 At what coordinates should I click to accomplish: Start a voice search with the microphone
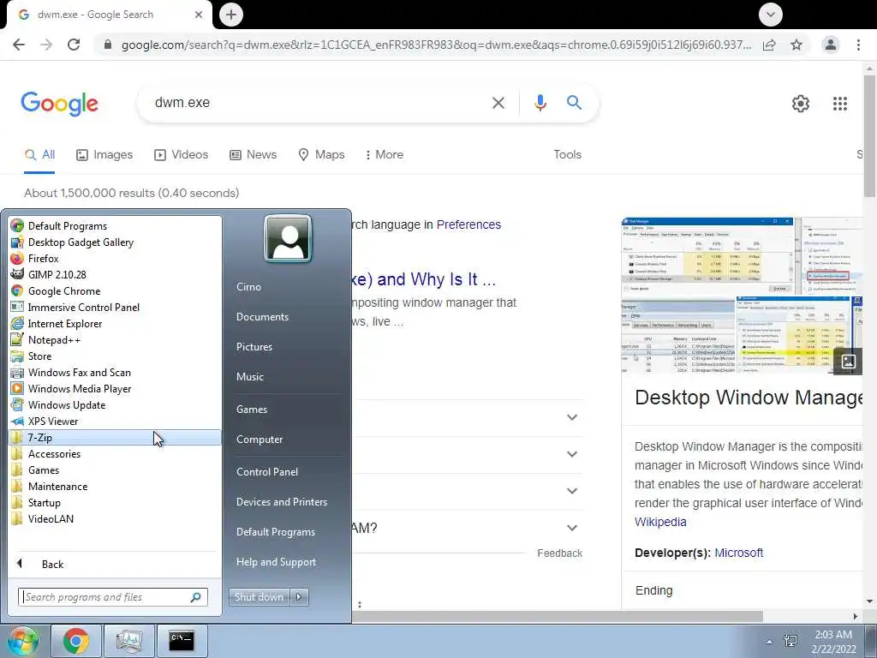click(x=540, y=103)
